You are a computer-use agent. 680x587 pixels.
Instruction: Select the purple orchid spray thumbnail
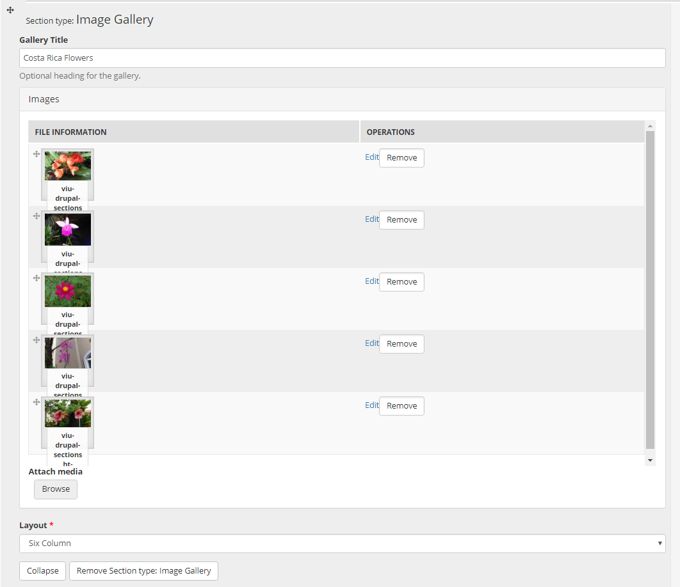[x=68, y=352]
